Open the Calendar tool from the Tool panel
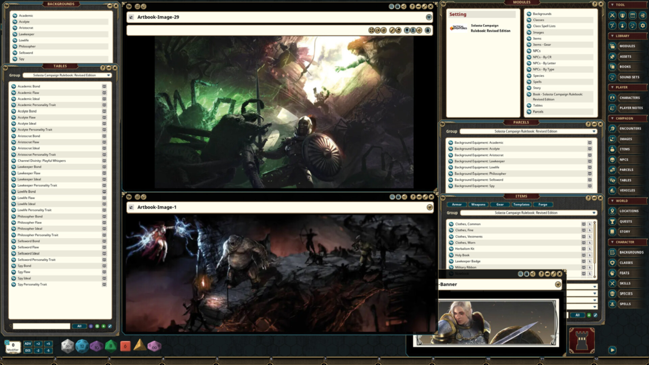This screenshot has height=365, width=649. click(x=633, y=15)
